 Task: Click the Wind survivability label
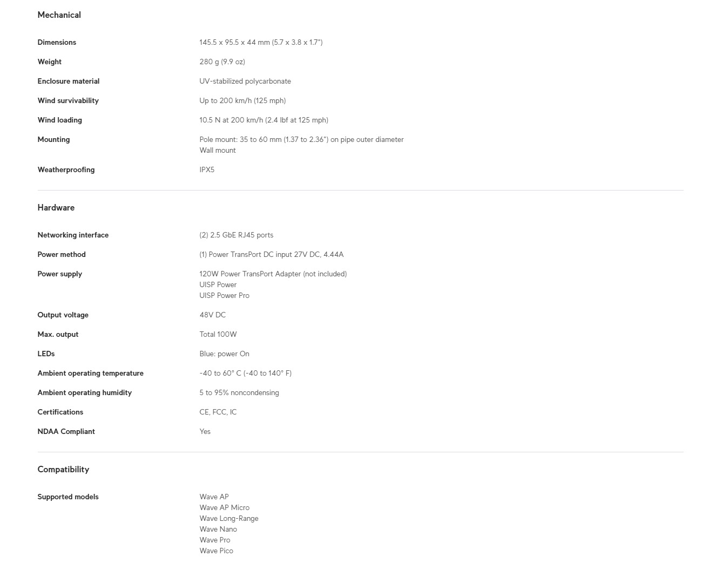pyautogui.click(x=68, y=101)
